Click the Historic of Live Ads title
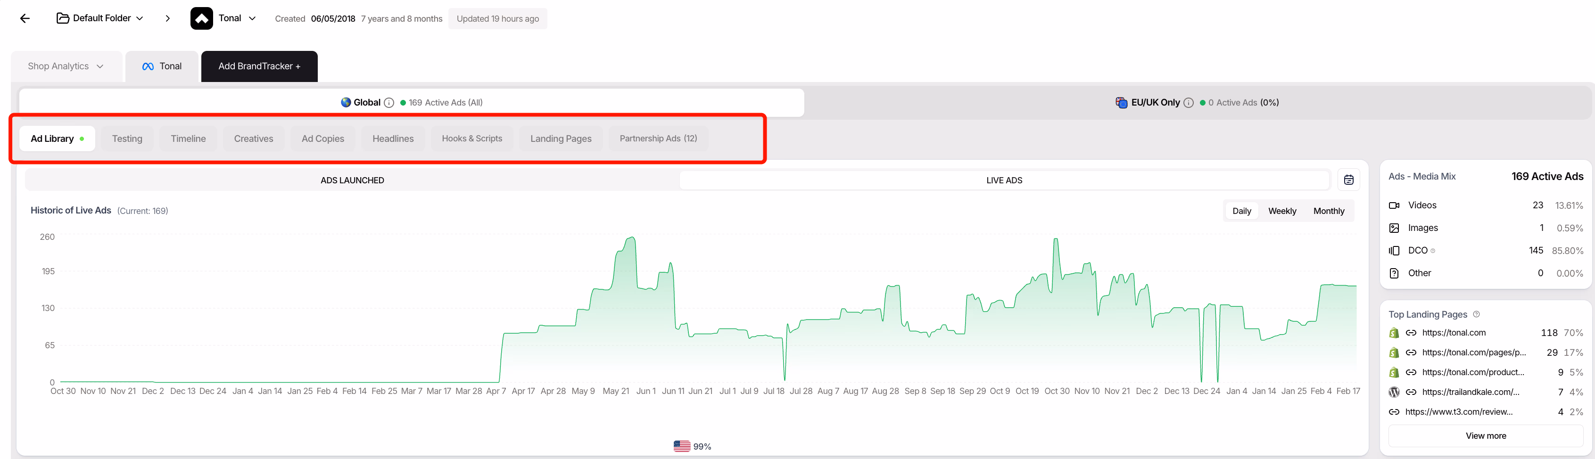 [71, 210]
